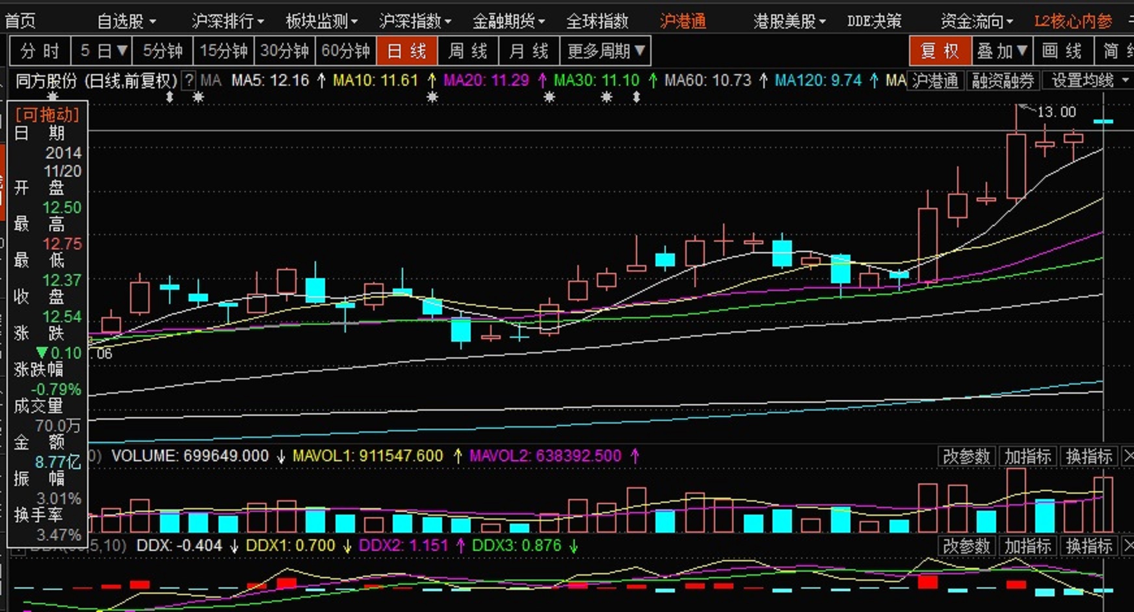Image resolution: width=1134 pixels, height=612 pixels.
Task: Select the 日线 daily chart tab
Action: (406, 51)
